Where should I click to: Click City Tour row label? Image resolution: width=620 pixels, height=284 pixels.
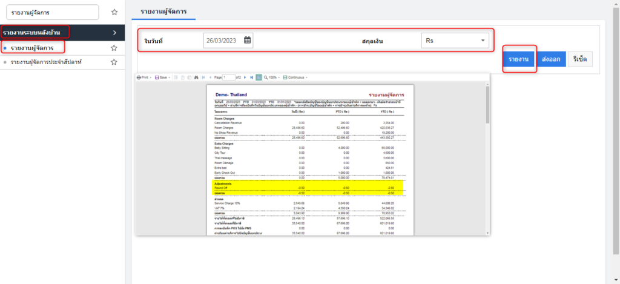[220, 153]
